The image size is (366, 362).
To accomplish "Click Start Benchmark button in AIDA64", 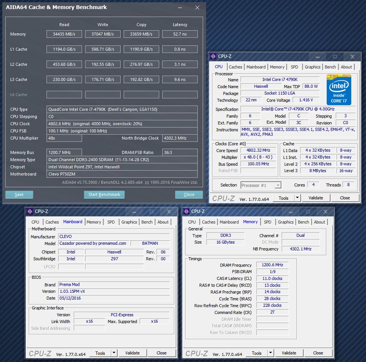I will point(104,194).
